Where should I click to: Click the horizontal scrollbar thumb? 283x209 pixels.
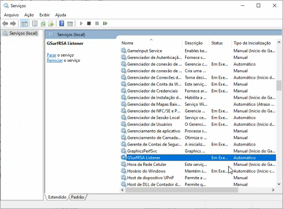(182, 190)
